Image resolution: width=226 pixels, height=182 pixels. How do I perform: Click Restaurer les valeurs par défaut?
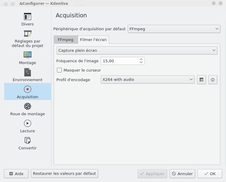click(x=65, y=174)
